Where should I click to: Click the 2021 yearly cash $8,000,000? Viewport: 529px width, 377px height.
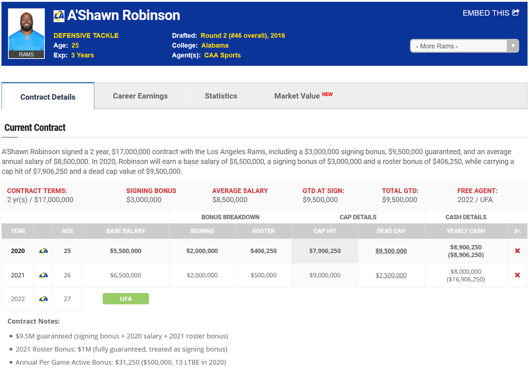point(466,271)
